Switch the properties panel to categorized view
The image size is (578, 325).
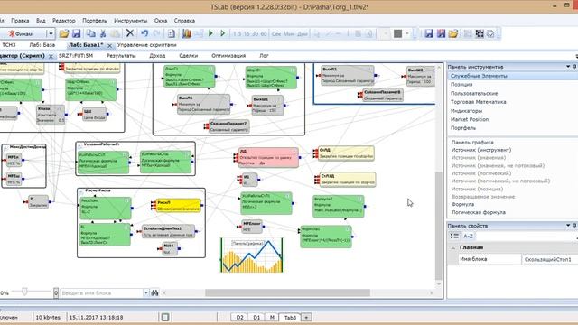click(x=454, y=236)
